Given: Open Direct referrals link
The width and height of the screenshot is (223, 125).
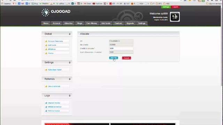Looking at the screenshot, I should [54, 86].
